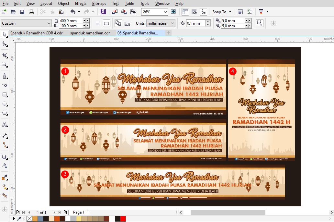Toggle the grid display button
The image size is (334, 222).
tap(194, 12)
